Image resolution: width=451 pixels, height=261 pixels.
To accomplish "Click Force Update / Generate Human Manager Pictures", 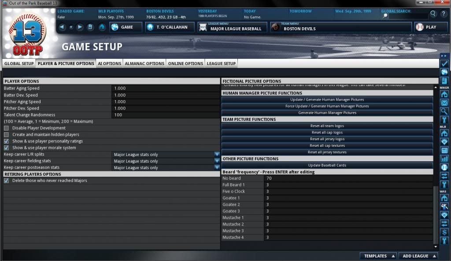I will click(x=327, y=106).
